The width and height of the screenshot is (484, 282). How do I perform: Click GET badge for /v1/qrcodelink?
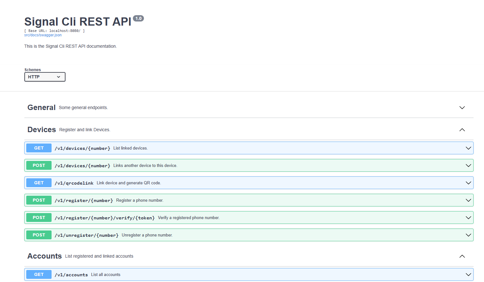point(39,183)
